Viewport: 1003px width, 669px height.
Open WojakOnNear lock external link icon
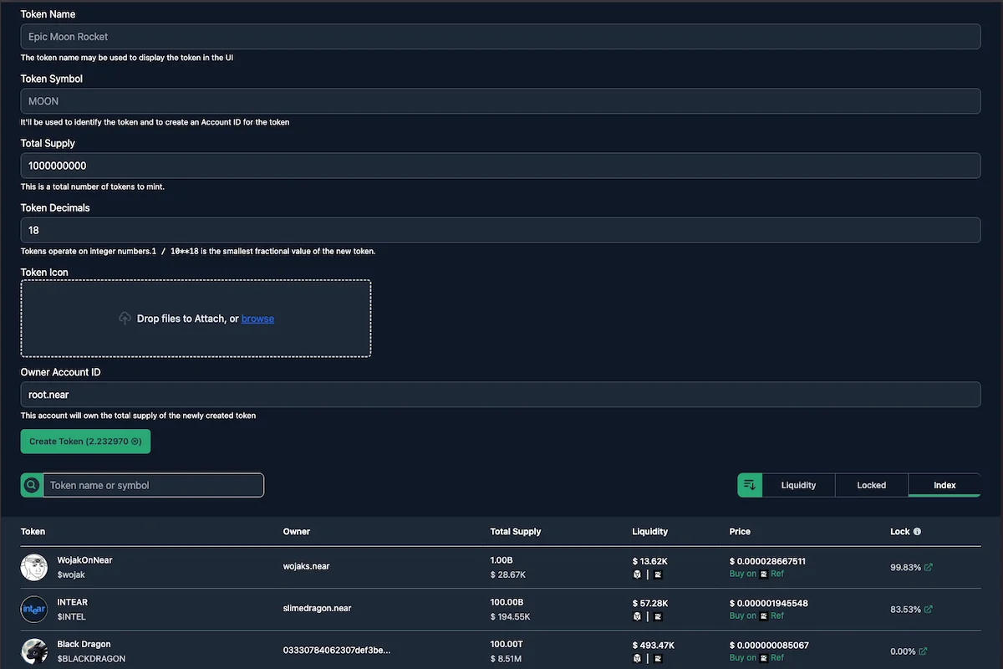pos(929,567)
